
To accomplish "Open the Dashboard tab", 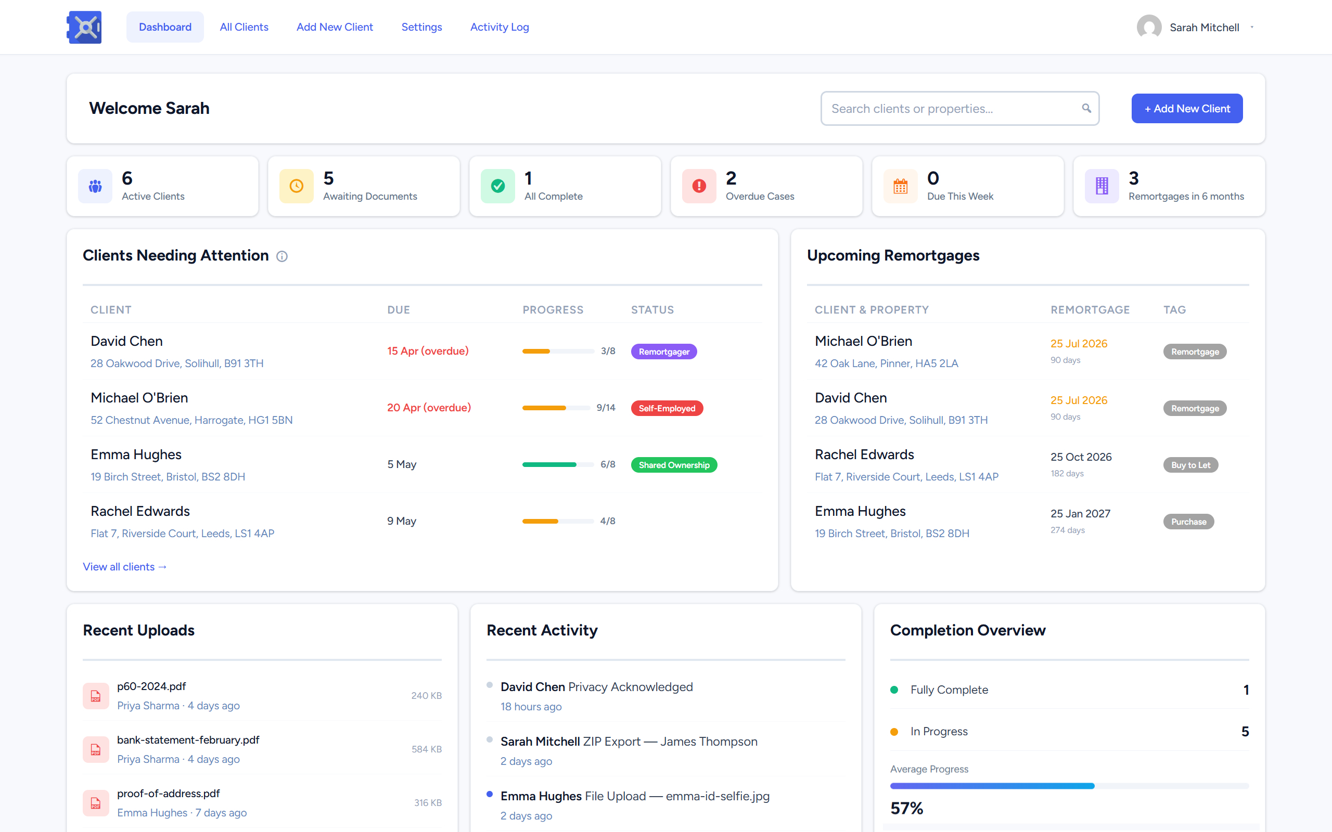I will [x=165, y=27].
